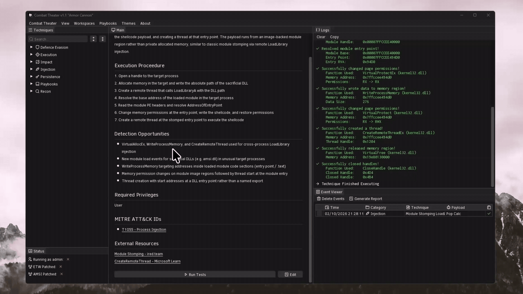Click the Combat Theater app logo in title bar
523x294 pixels.
[30, 15]
